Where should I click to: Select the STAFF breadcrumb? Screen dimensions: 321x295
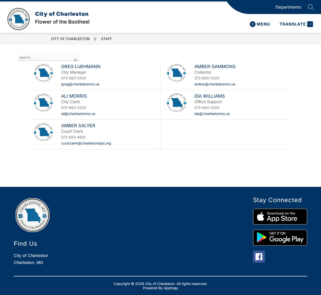tap(106, 39)
